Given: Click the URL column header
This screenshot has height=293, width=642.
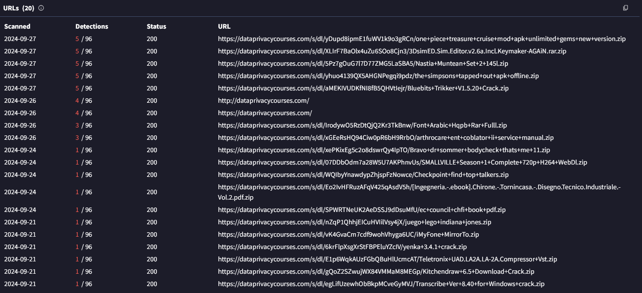Looking at the screenshot, I should [224, 27].
